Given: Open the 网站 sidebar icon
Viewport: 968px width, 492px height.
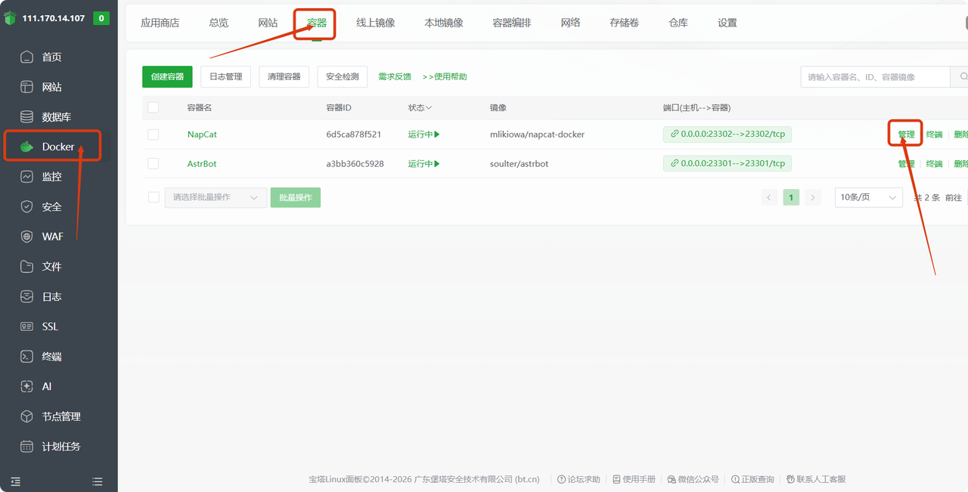Looking at the screenshot, I should [x=27, y=87].
